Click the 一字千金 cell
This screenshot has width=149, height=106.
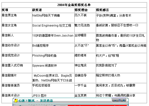pos(85,88)
